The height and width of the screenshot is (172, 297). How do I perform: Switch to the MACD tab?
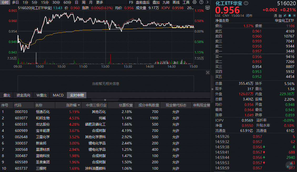tap(58, 95)
